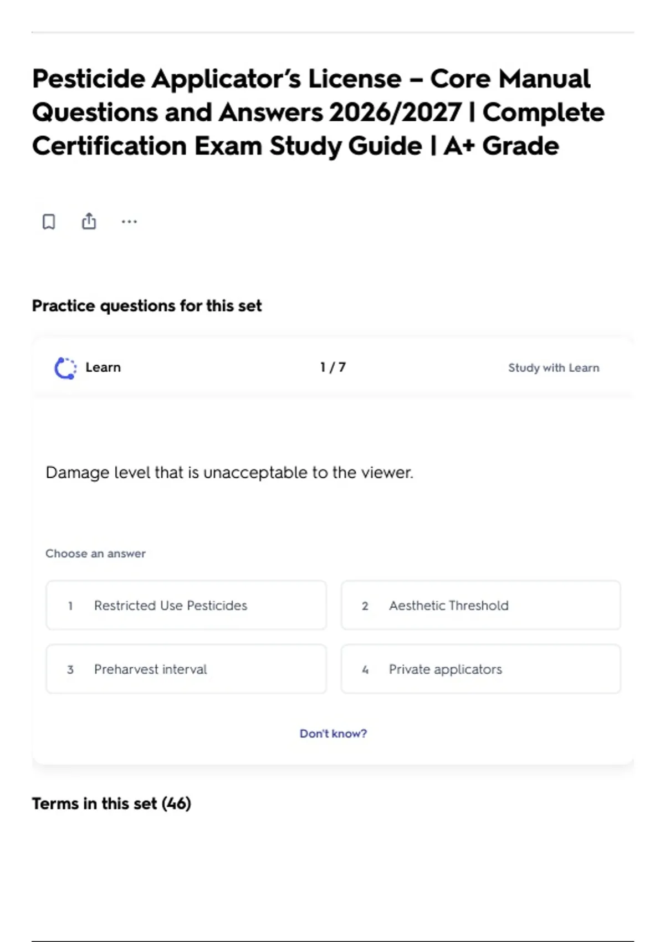This screenshot has height=942, width=665.
Task: Open the Study with Learn link
Action: (x=554, y=368)
